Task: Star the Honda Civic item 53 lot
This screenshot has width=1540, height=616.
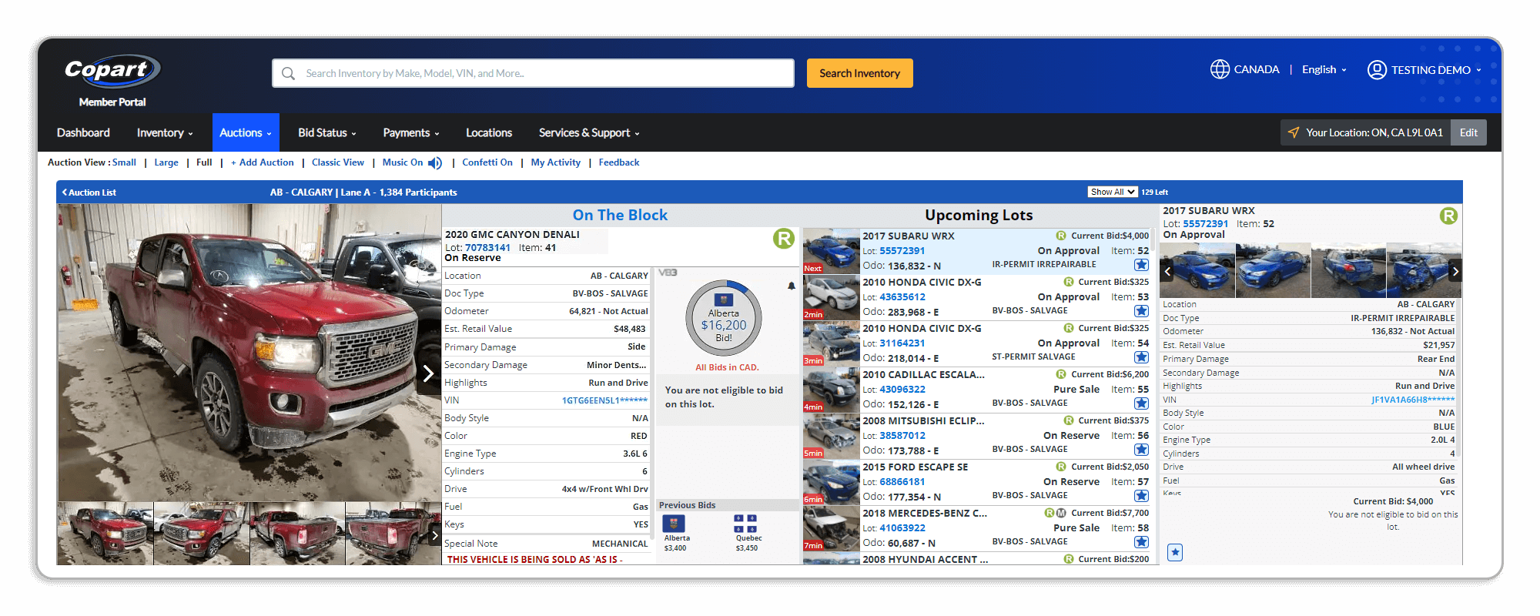Action: [x=1141, y=311]
